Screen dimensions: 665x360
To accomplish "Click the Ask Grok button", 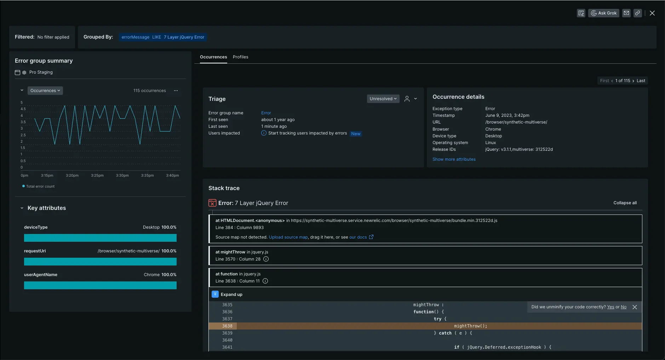I will 604,13.
